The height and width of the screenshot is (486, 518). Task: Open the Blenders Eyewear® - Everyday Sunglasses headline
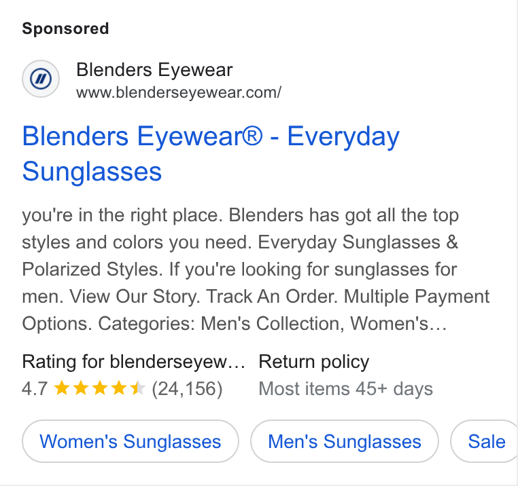point(211,154)
